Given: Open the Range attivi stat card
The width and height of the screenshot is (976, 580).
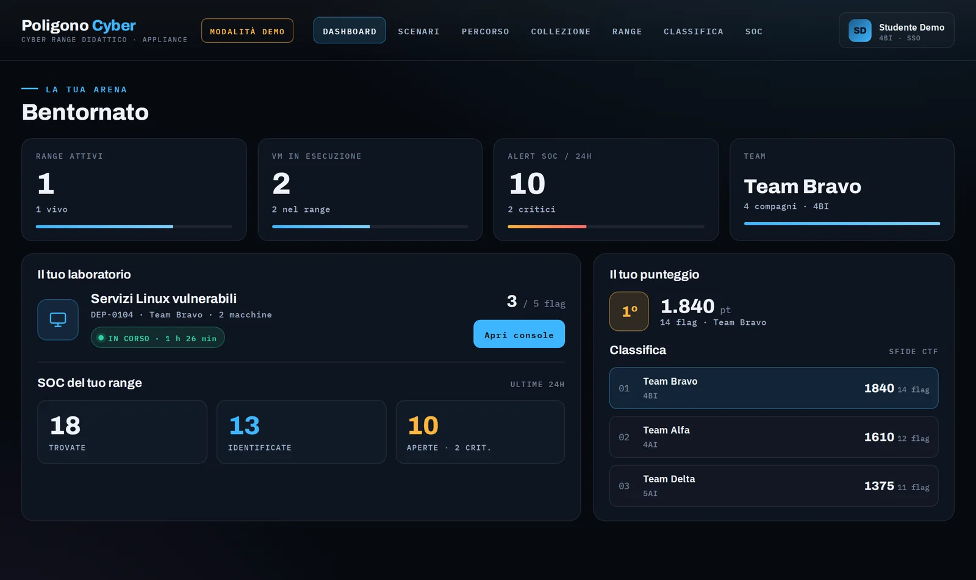Looking at the screenshot, I should (x=134, y=189).
